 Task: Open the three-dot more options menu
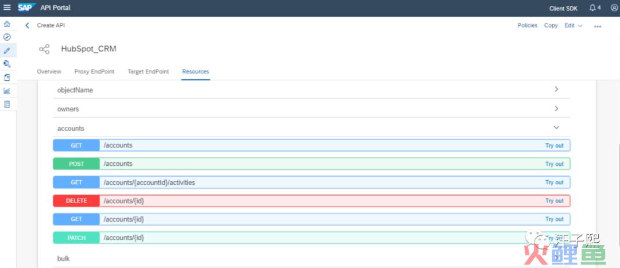598,26
